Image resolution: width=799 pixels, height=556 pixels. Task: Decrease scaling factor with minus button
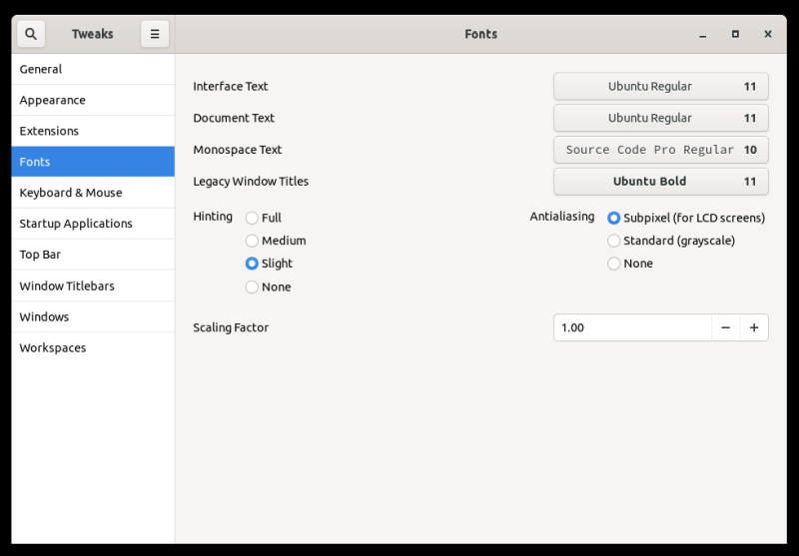[x=726, y=327]
